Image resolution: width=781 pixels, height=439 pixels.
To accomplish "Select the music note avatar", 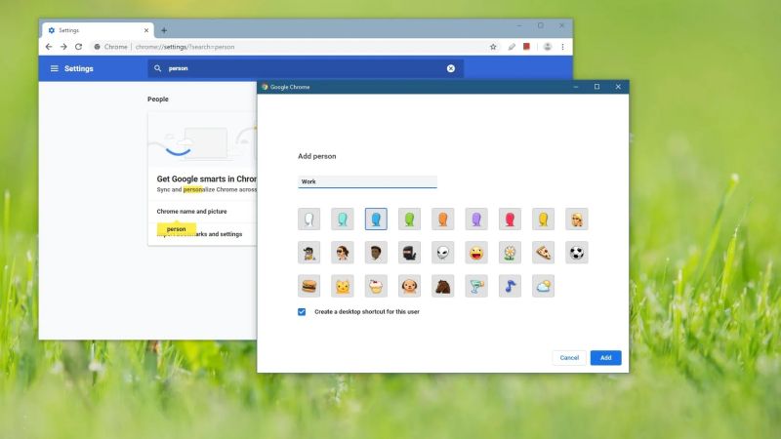I will coord(510,286).
